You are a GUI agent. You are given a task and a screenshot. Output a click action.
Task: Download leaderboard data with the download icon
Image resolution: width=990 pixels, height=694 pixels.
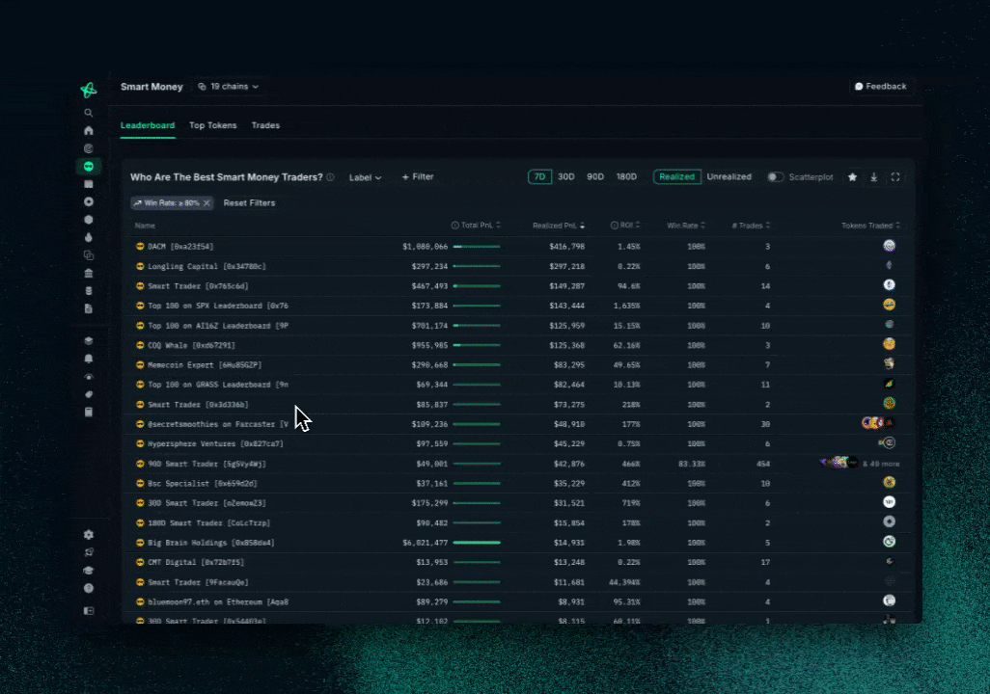[x=874, y=177]
